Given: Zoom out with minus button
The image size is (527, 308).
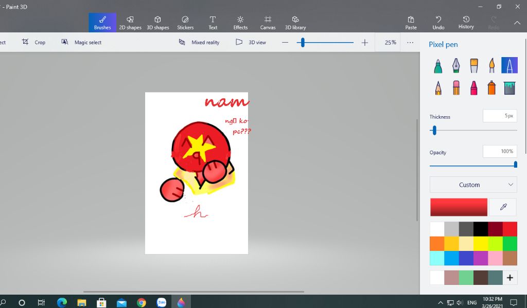Looking at the screenshot, I should point(285,43).
